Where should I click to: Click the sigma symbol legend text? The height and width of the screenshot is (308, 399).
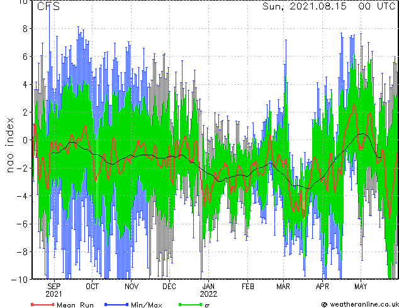pos(207,305)
